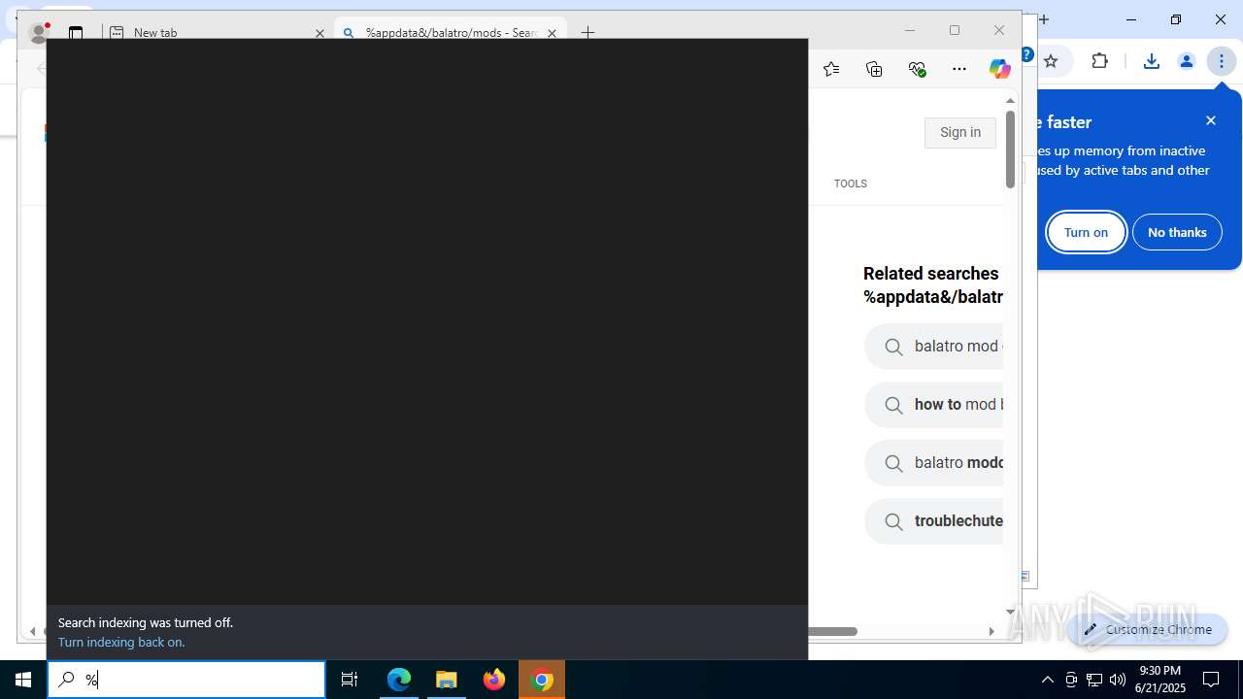Select 'how to mod' related search
The width and height of the screenshot is (1243, 699).
(934, 405)
